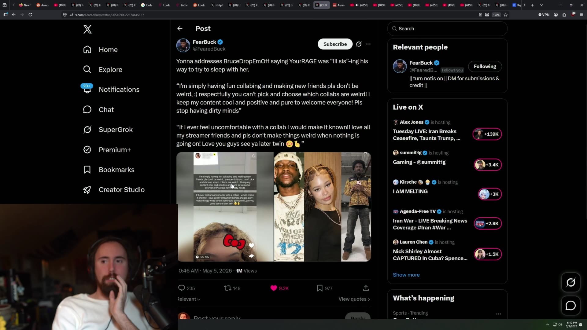
Task: Click the X logo icon
Action: [x=87, y=29]
